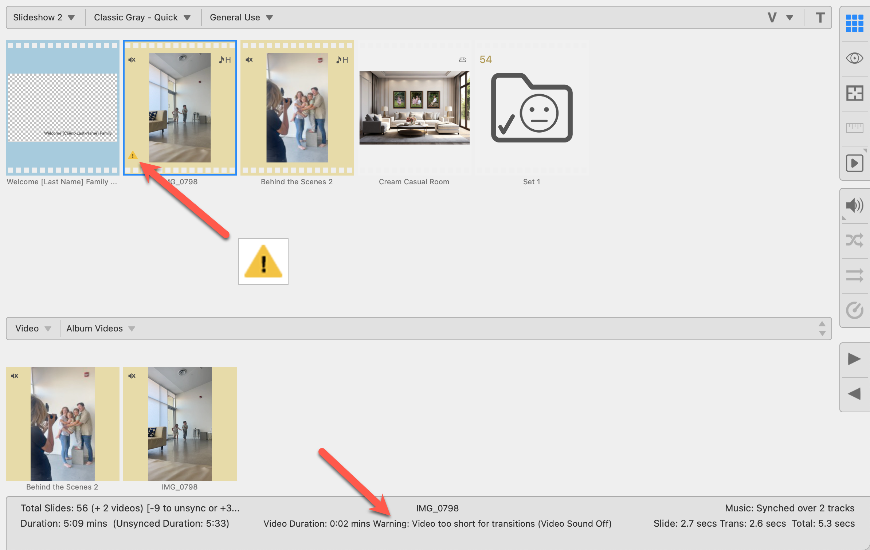This screenshot has width=870, height=550.
Task: Click the sync timer circle icon
Action: tap(854, 310)
